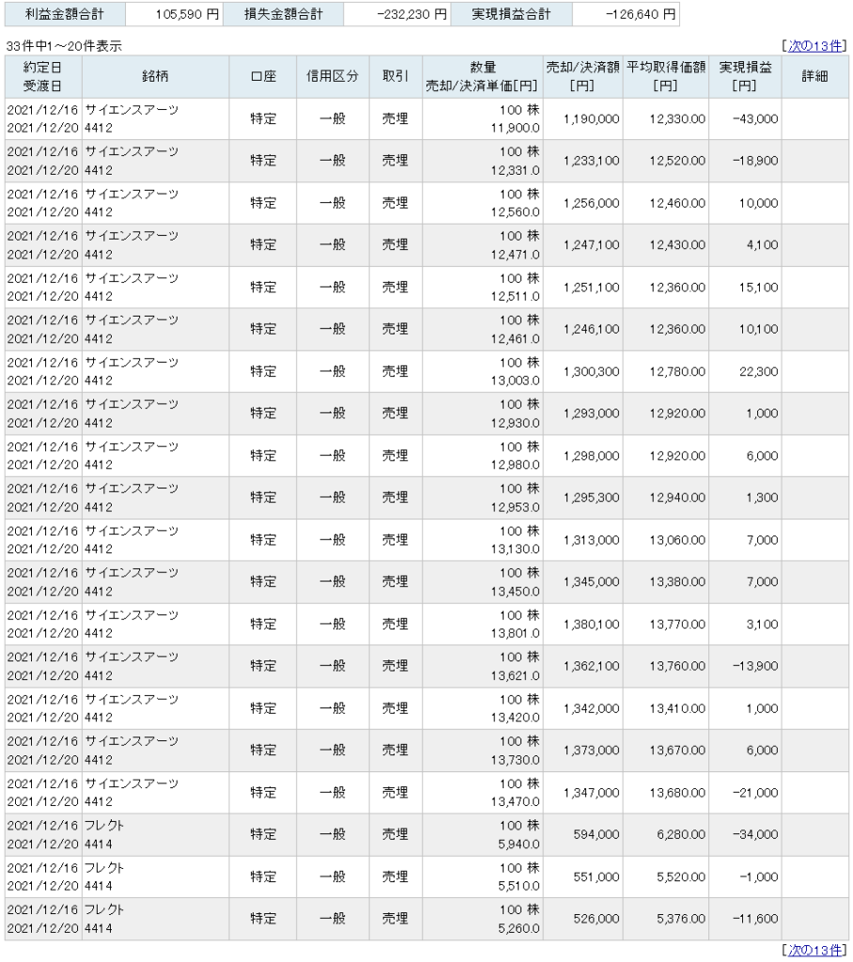Select the unit price 13,621.0
The height and width of the screenshot is (962, 853).
[x=516, y=676]
